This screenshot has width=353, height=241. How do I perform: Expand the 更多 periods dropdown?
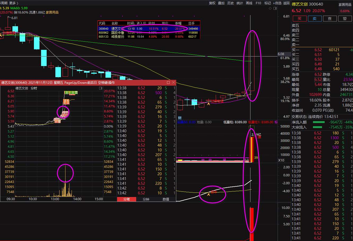14,3
